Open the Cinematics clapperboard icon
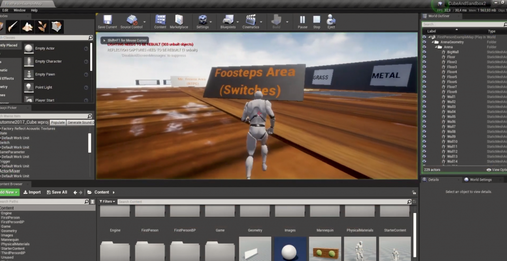This screenshot has width=507, height=261. point(251,20)
